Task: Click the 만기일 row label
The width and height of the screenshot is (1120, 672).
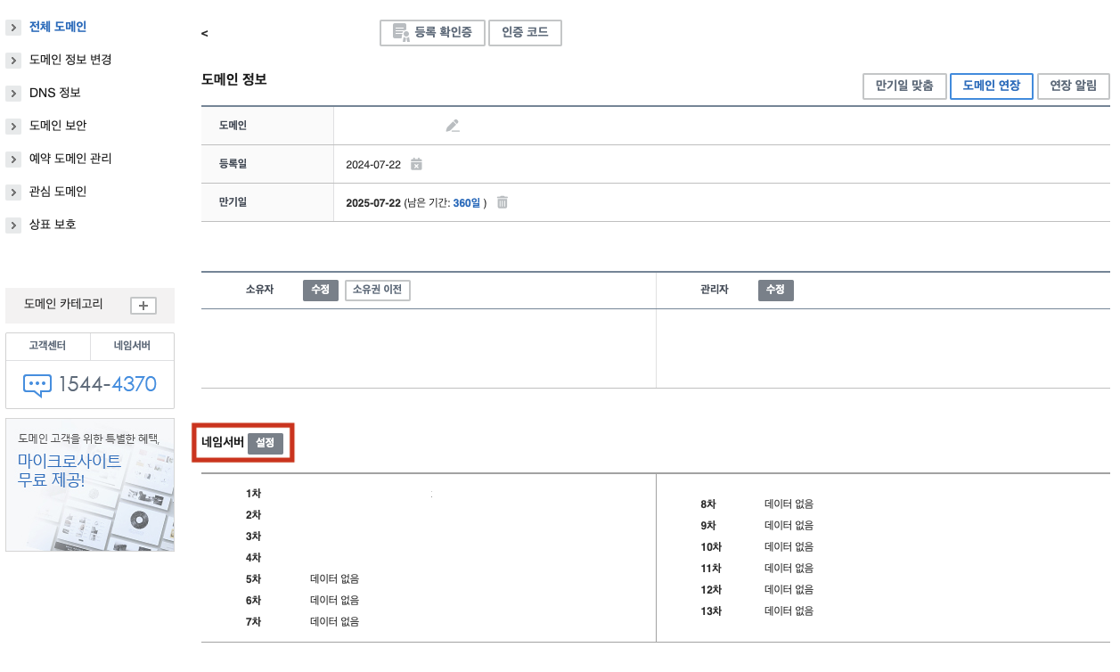Action: click(233, 202)
